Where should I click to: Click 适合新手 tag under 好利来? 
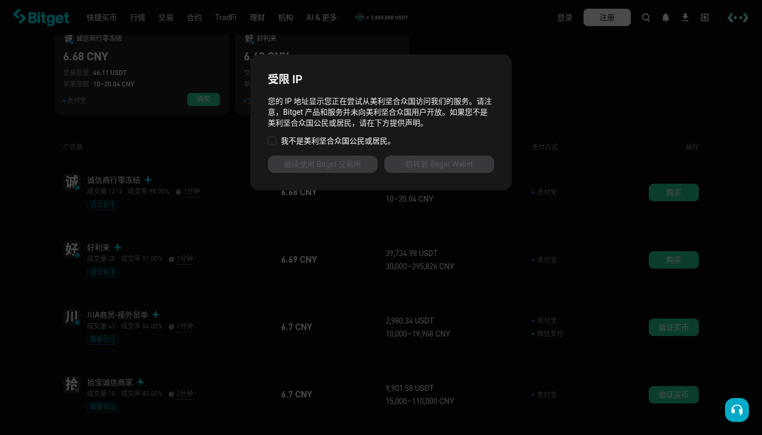(x=103, y=272)
